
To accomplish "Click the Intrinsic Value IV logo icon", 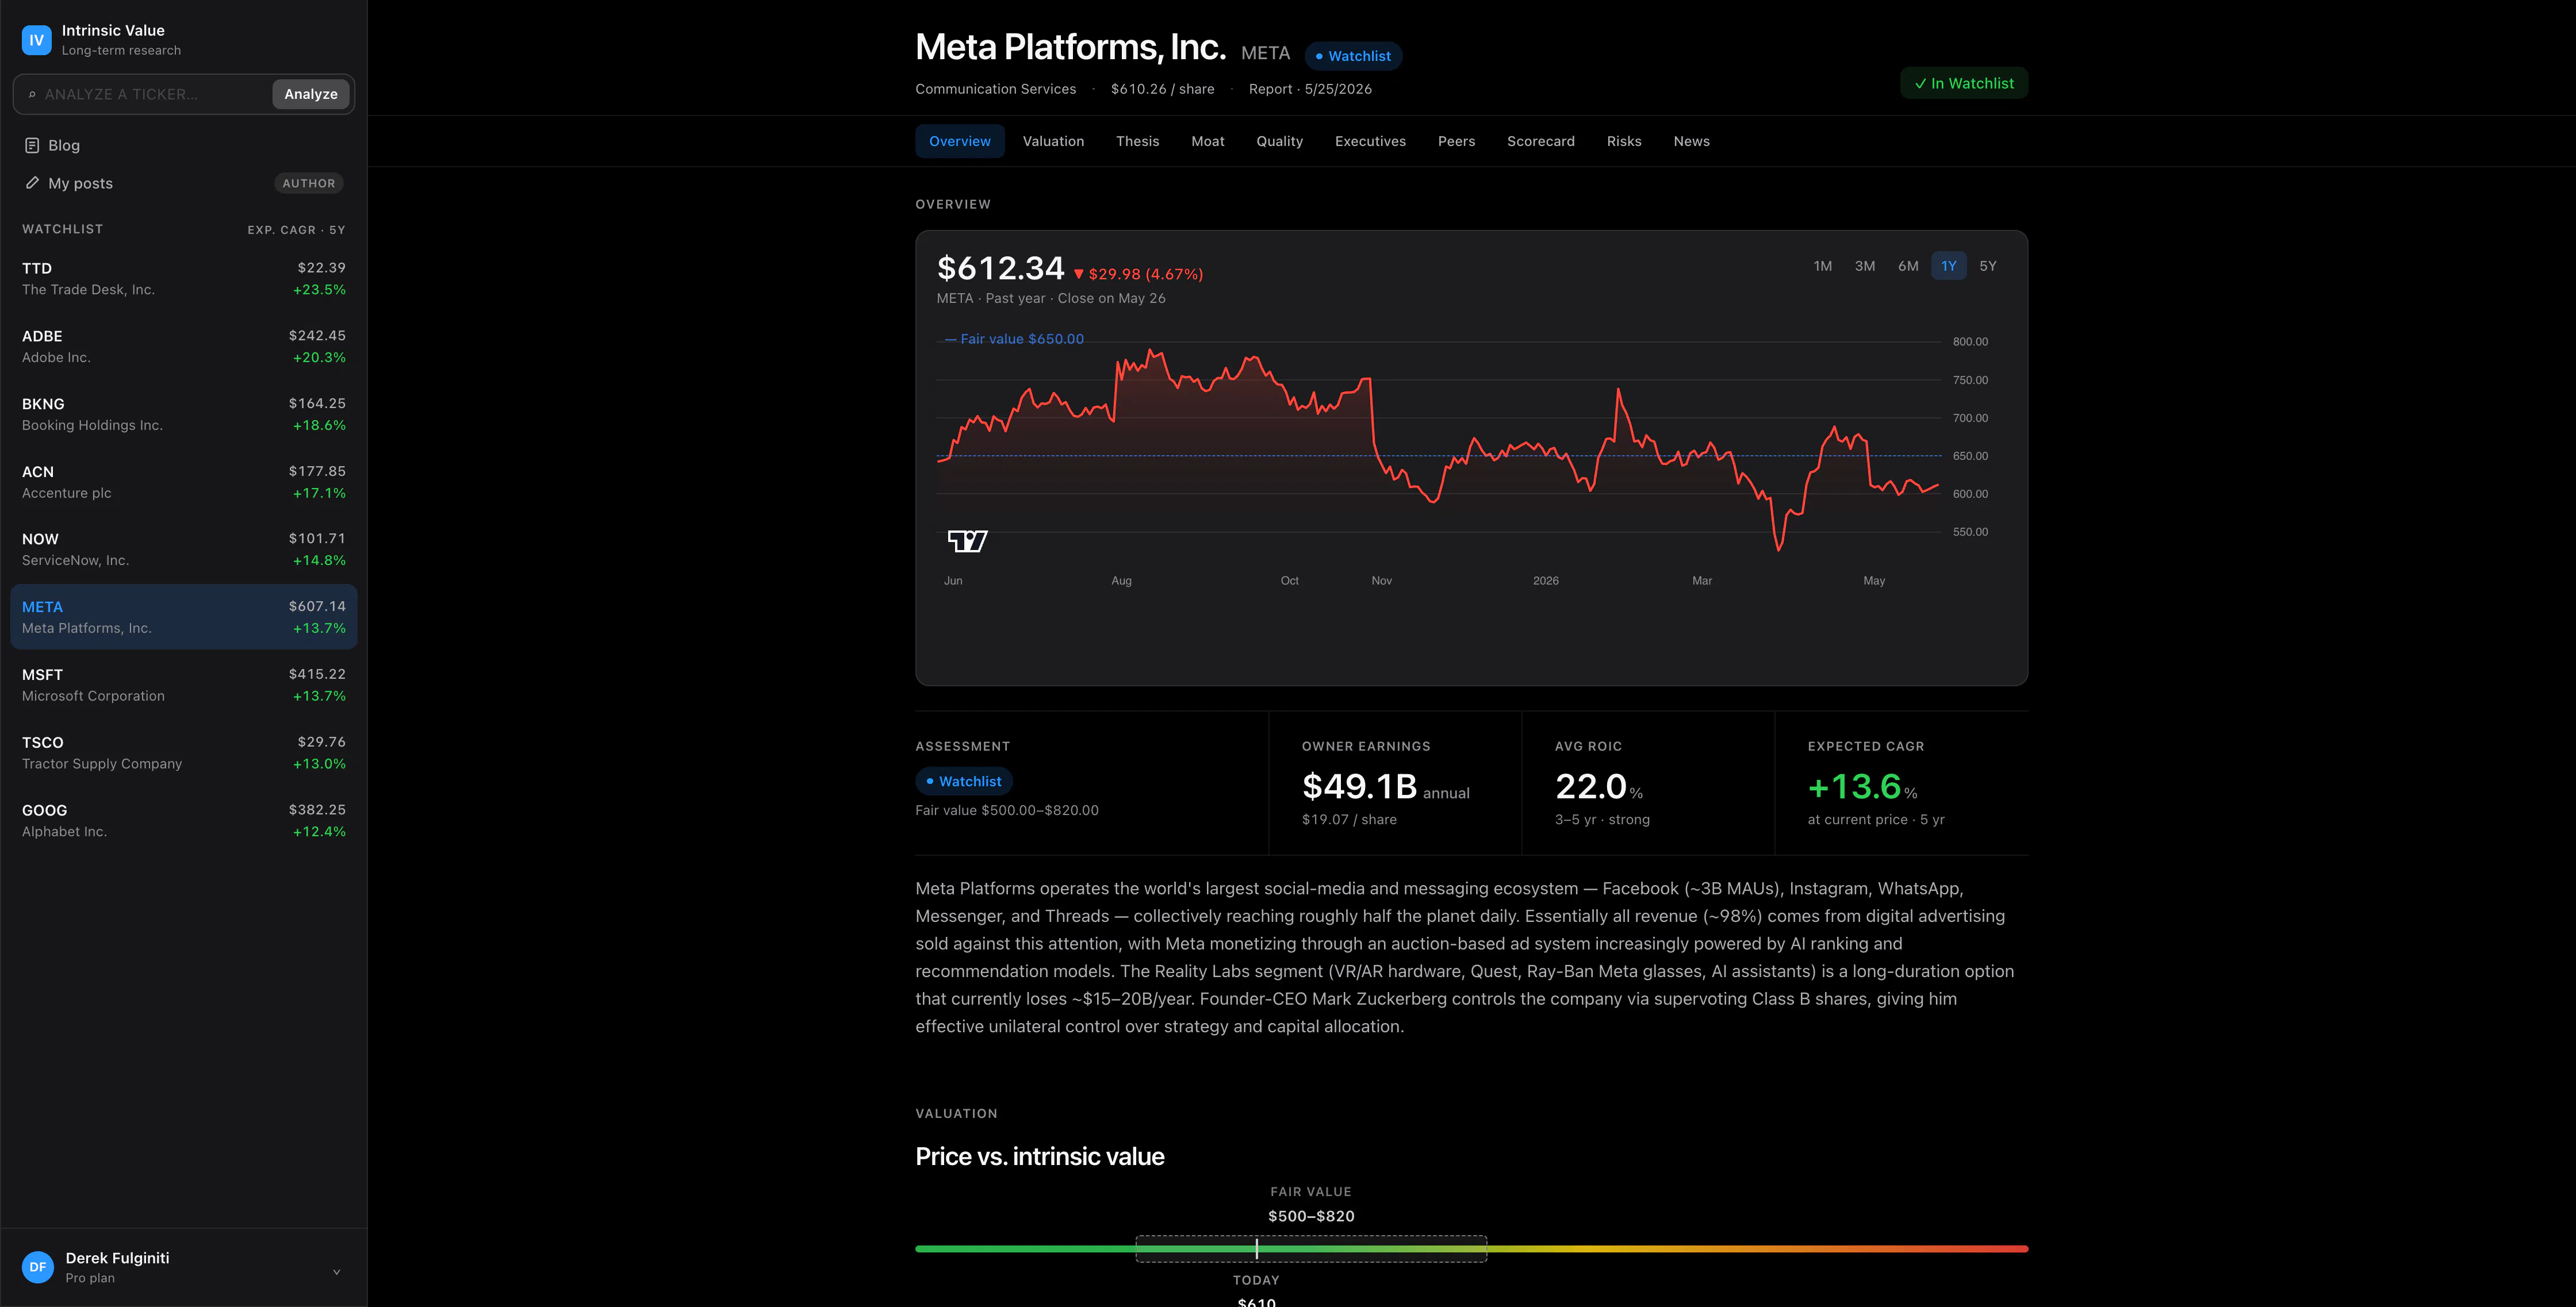I will (37, 40).
